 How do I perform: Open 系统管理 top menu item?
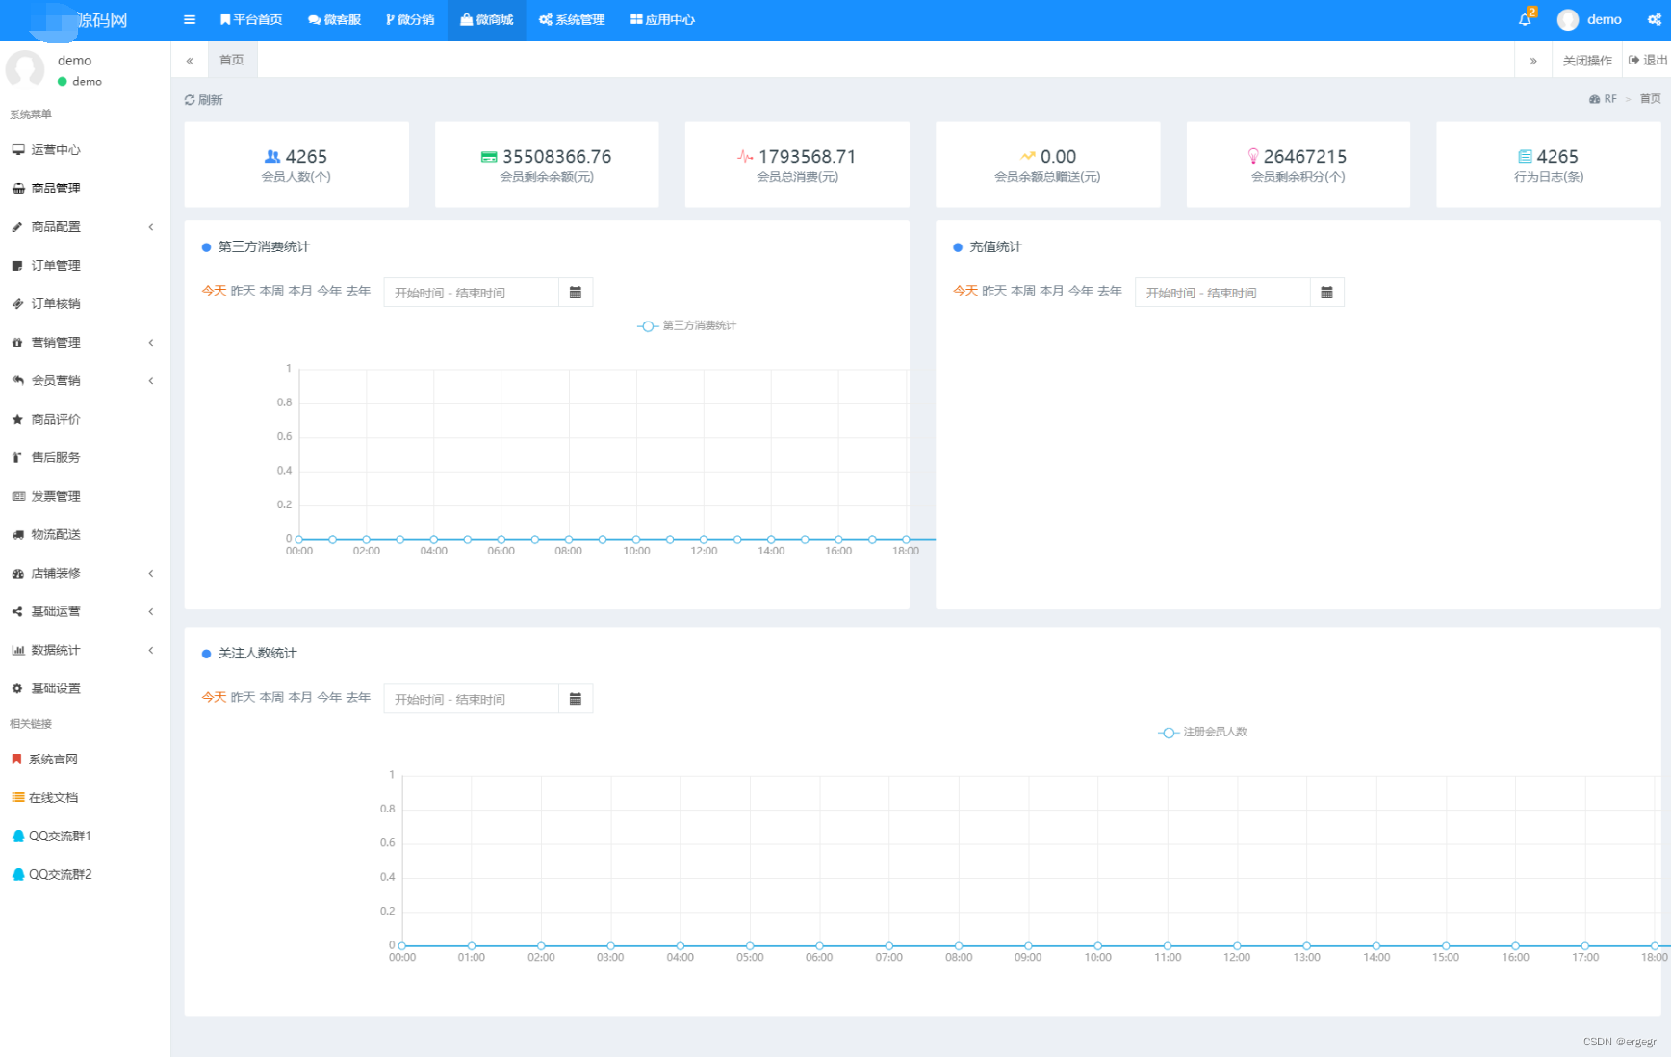[572, 19]
